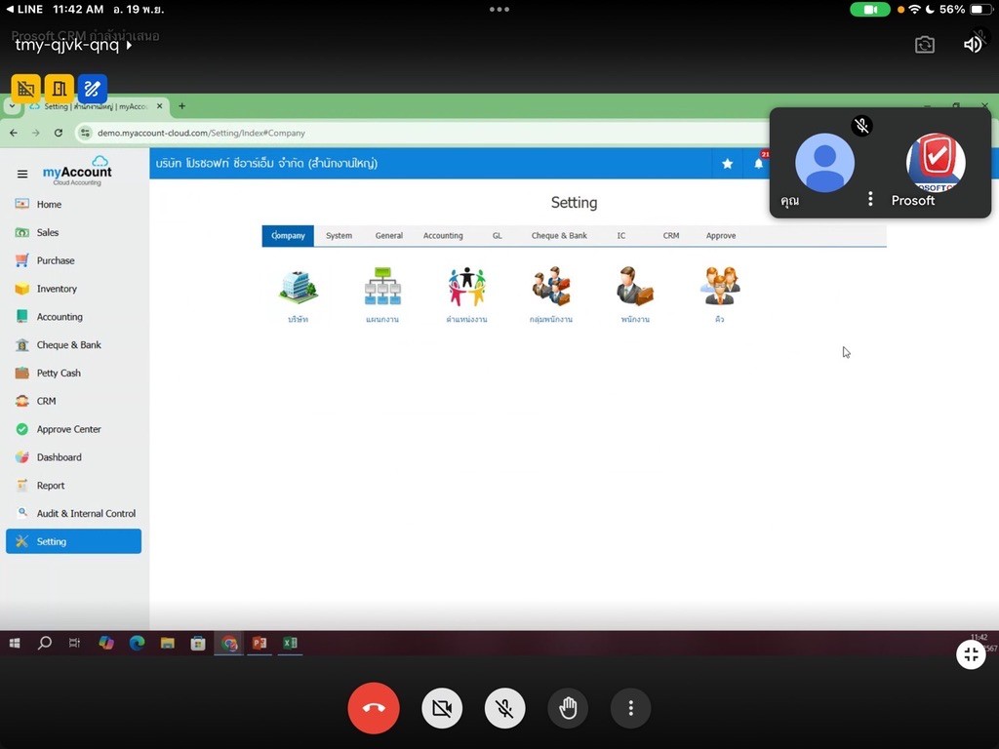The image size is (999, 749).
Task: Open the พนักงาน employee icon
Action: (x=634, y=288)
